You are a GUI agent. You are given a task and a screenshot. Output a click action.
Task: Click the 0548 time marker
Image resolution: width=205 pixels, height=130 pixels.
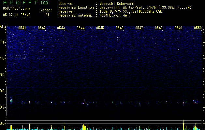159,28
